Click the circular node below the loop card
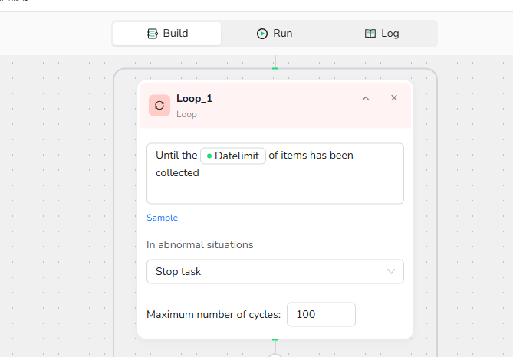 [275, 355]
